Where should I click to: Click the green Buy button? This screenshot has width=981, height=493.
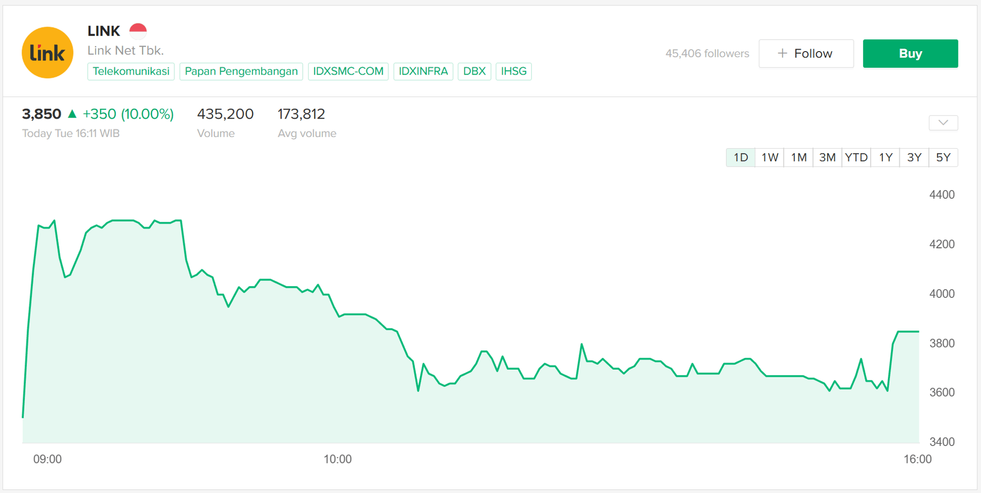(910, 54)
